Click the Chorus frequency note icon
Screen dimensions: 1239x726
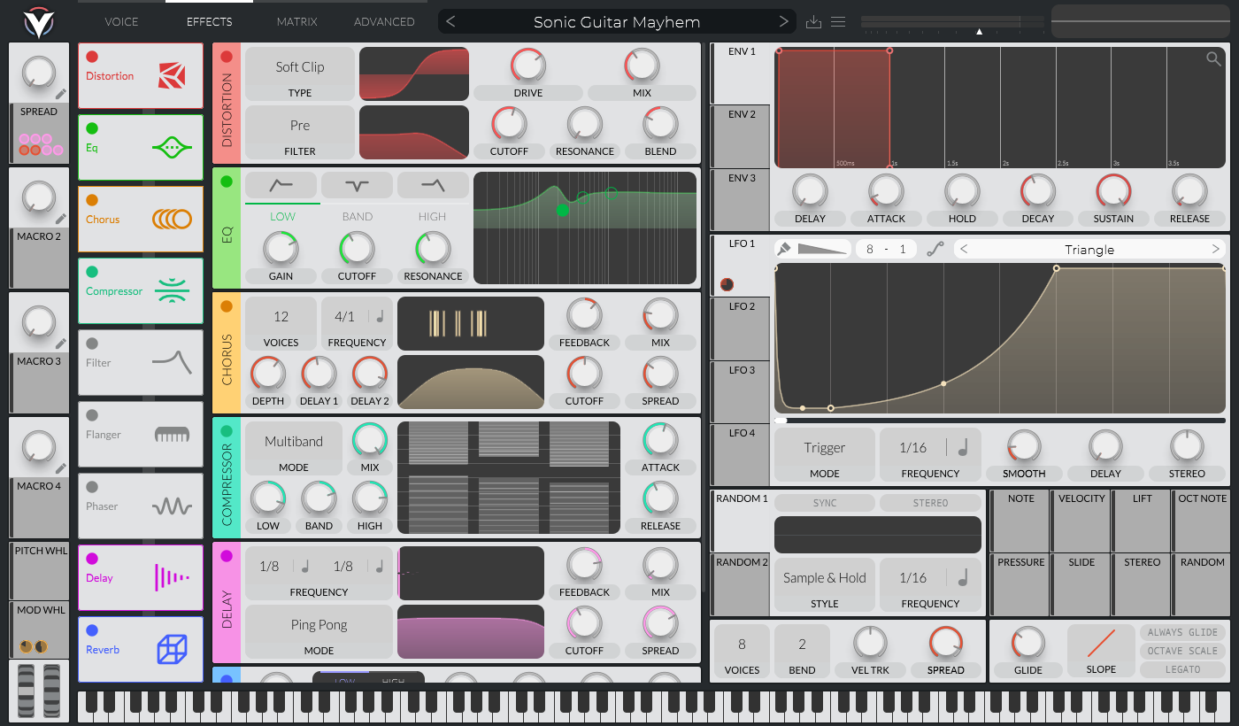[x=380, y=316]
